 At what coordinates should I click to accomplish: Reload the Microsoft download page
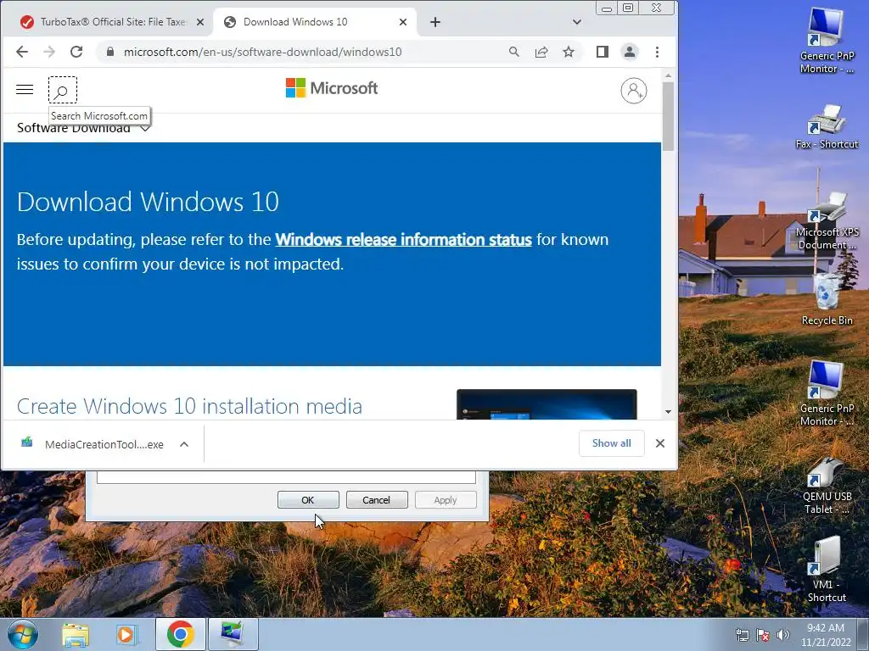point(76,52)
